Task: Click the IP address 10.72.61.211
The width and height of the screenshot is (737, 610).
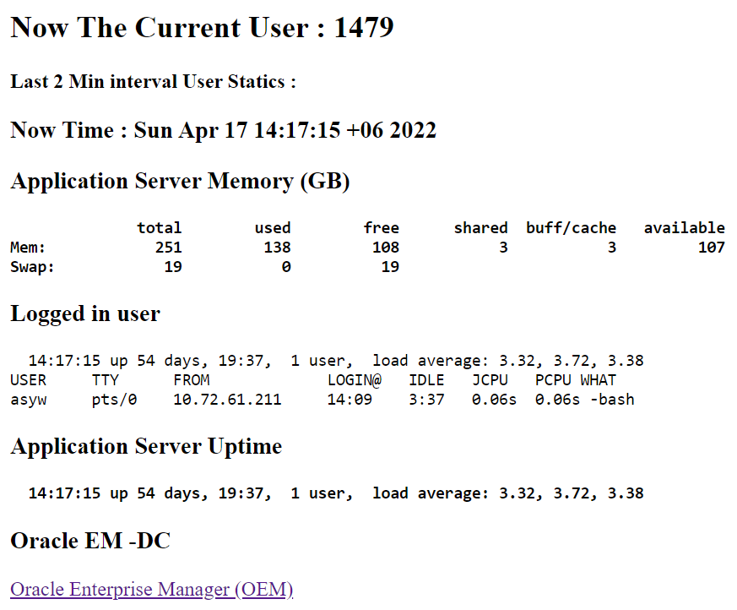Action: coord(227,400)
